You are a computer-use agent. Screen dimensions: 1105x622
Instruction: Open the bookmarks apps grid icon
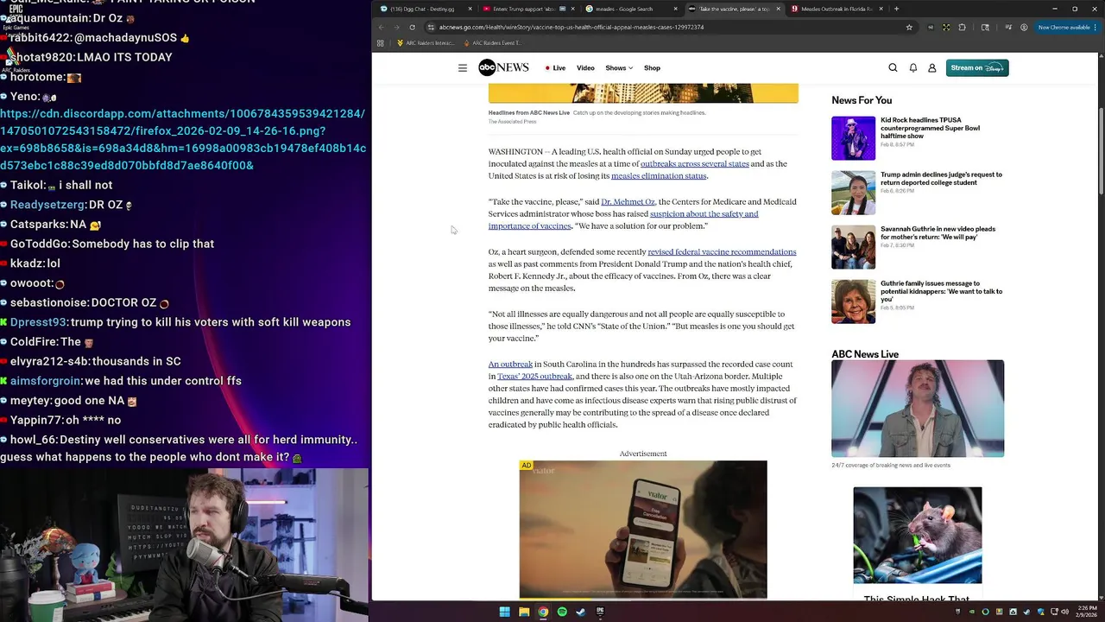click(x=380, y=43)
